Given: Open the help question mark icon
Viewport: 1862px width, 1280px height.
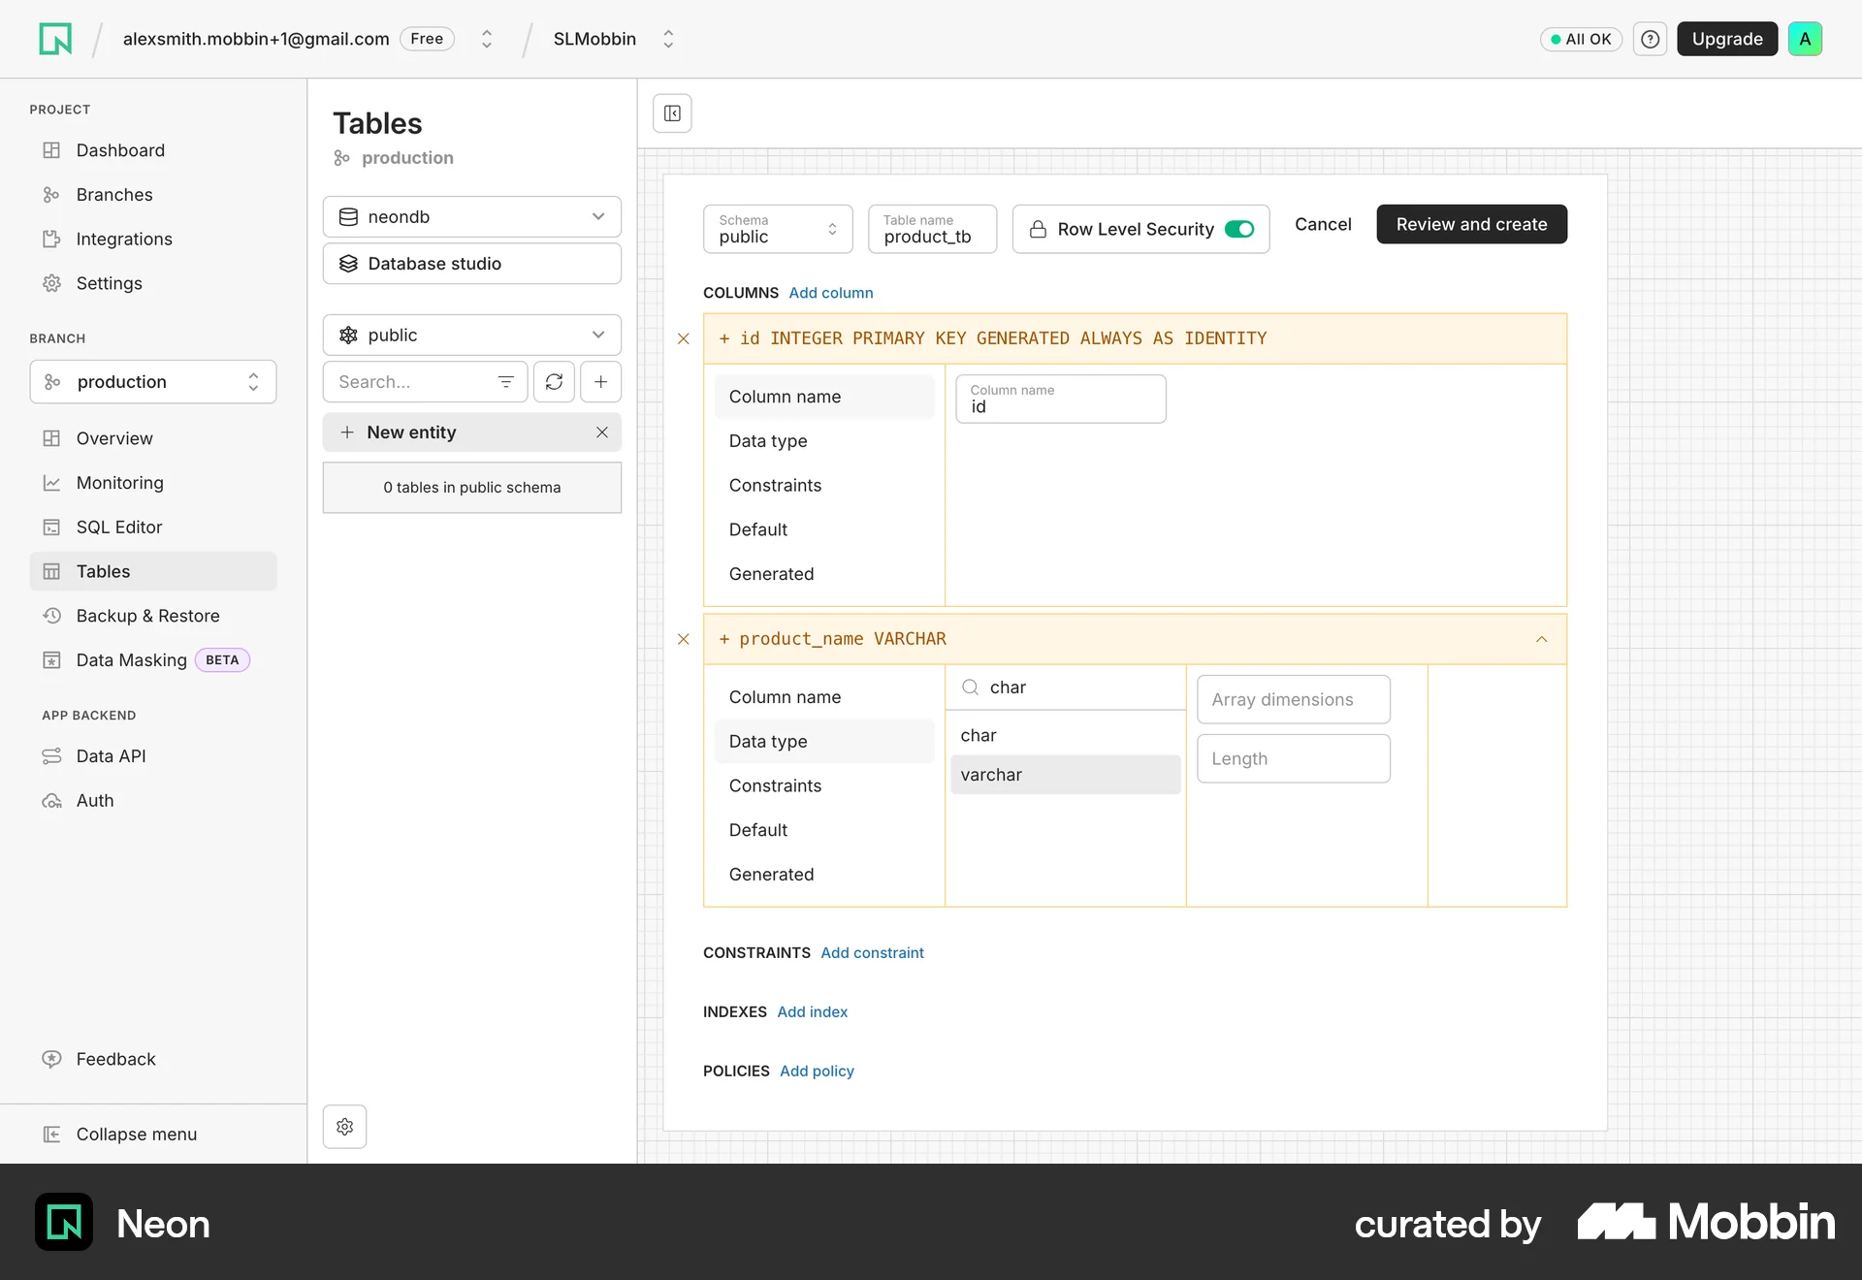Looking at the screenshot, I should tap(1650, 39).
